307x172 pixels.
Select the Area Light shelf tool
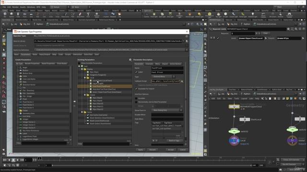[170, 15]
